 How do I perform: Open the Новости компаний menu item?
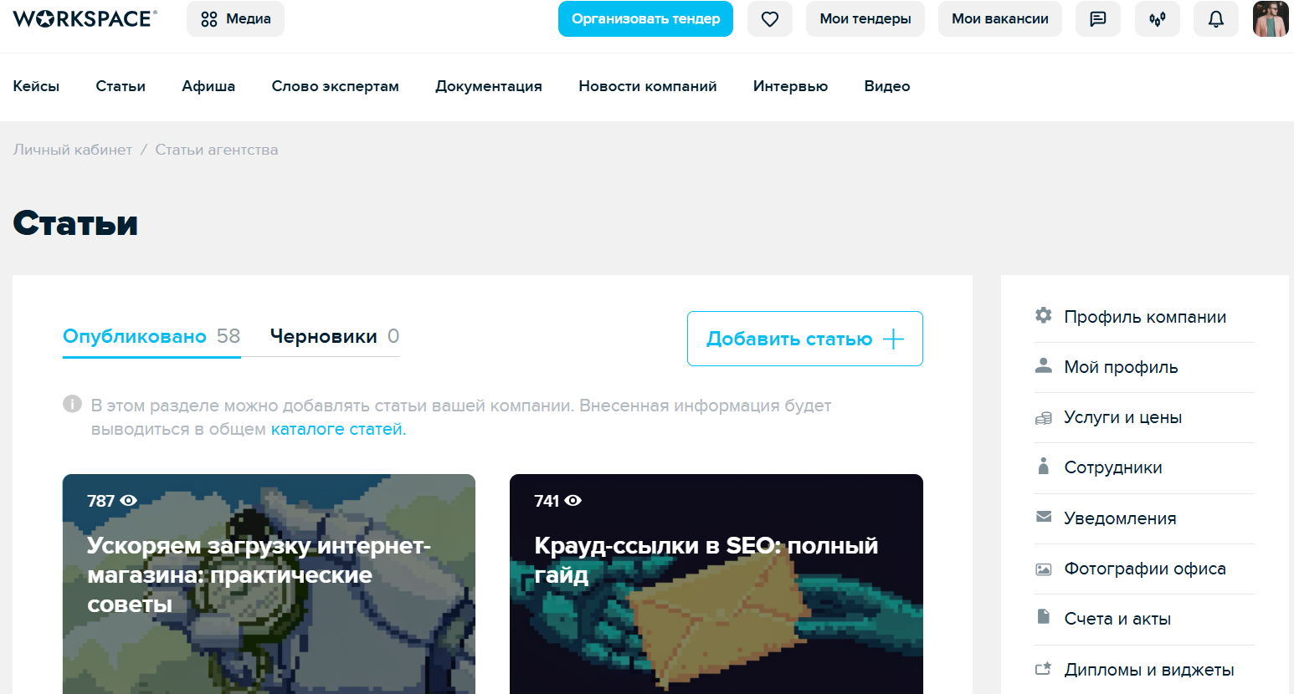tap(648, 86)
